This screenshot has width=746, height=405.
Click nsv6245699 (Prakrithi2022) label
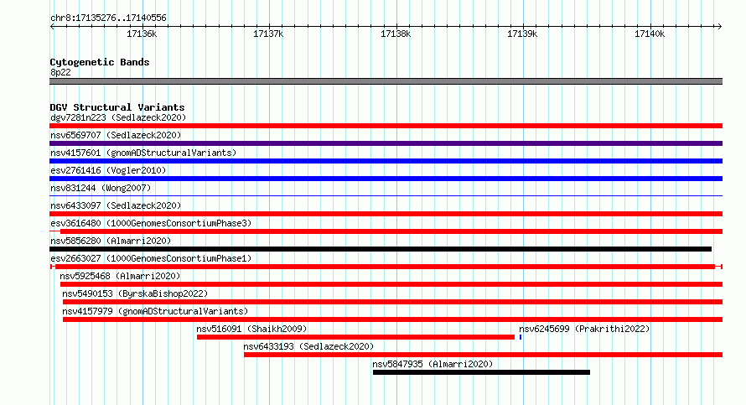click(584, 329)
